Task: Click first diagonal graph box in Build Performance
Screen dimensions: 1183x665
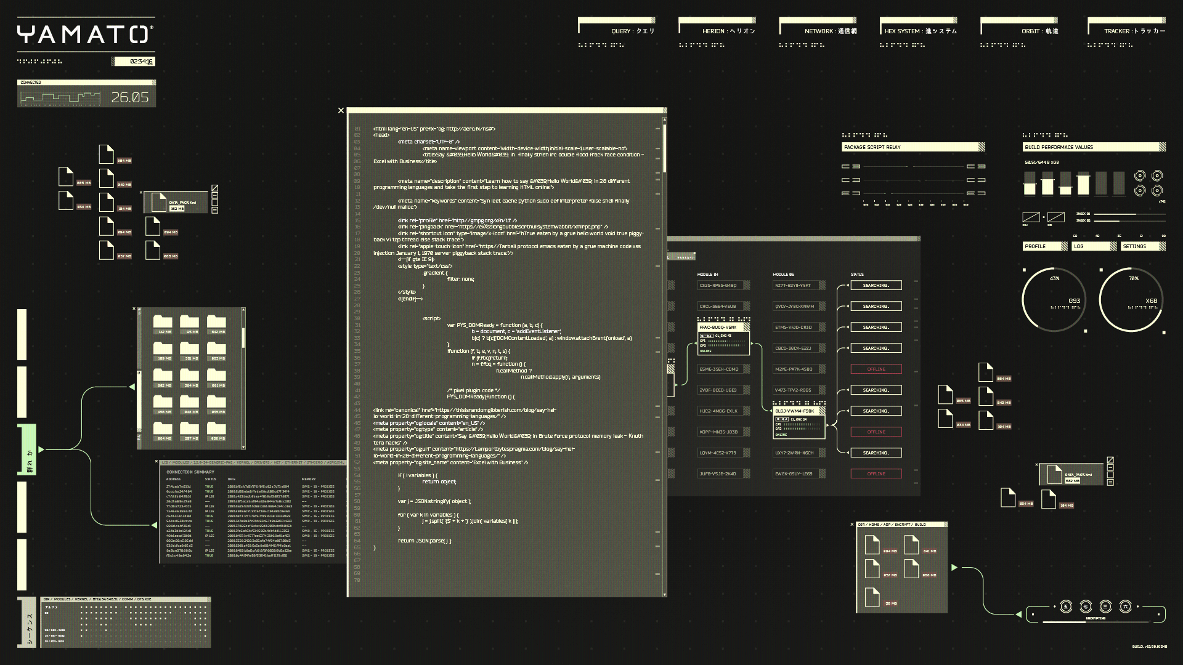Action: 1031,217
